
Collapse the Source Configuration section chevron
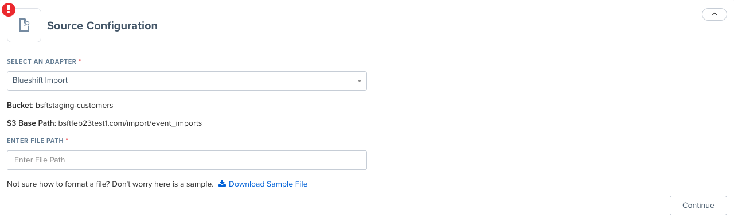point(714,14)
